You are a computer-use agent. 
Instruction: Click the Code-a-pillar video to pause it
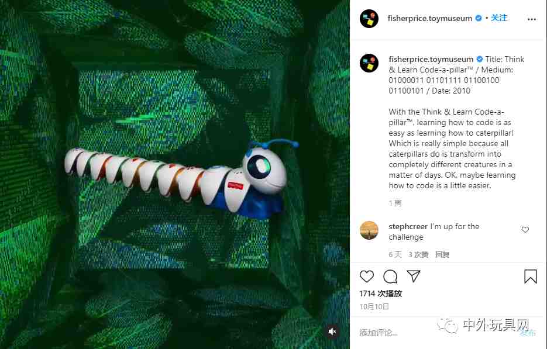[176, 174]
